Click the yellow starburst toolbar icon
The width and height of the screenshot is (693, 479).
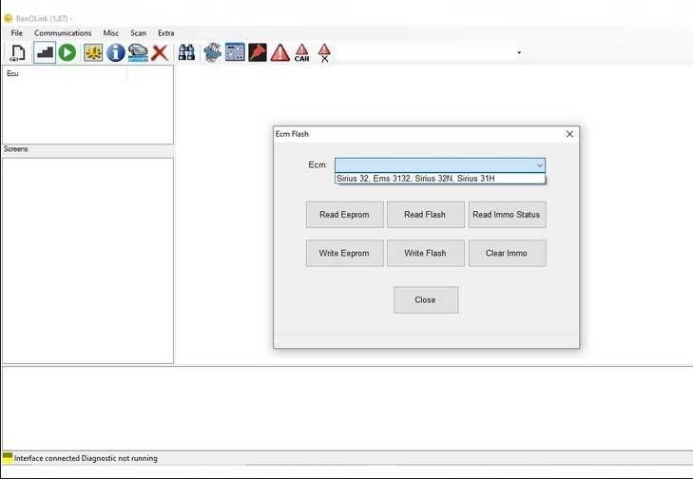tap(93, 53)
